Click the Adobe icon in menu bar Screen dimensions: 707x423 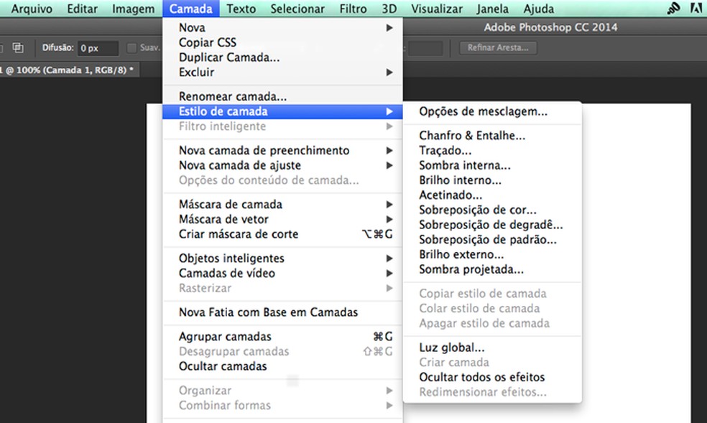click(697, 8)
